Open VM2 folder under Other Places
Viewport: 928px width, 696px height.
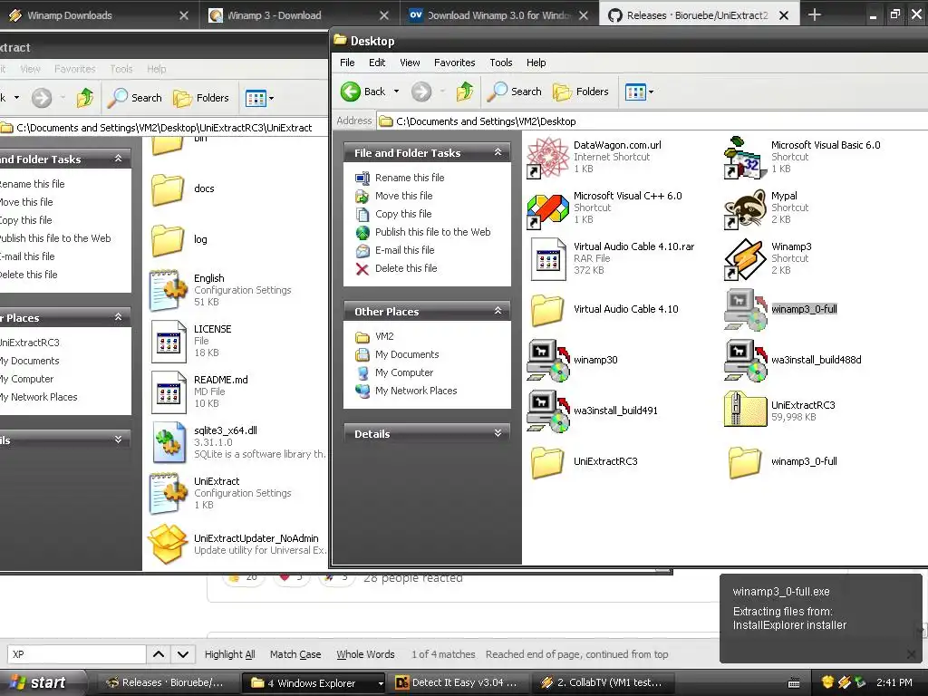tap(384, 336)
